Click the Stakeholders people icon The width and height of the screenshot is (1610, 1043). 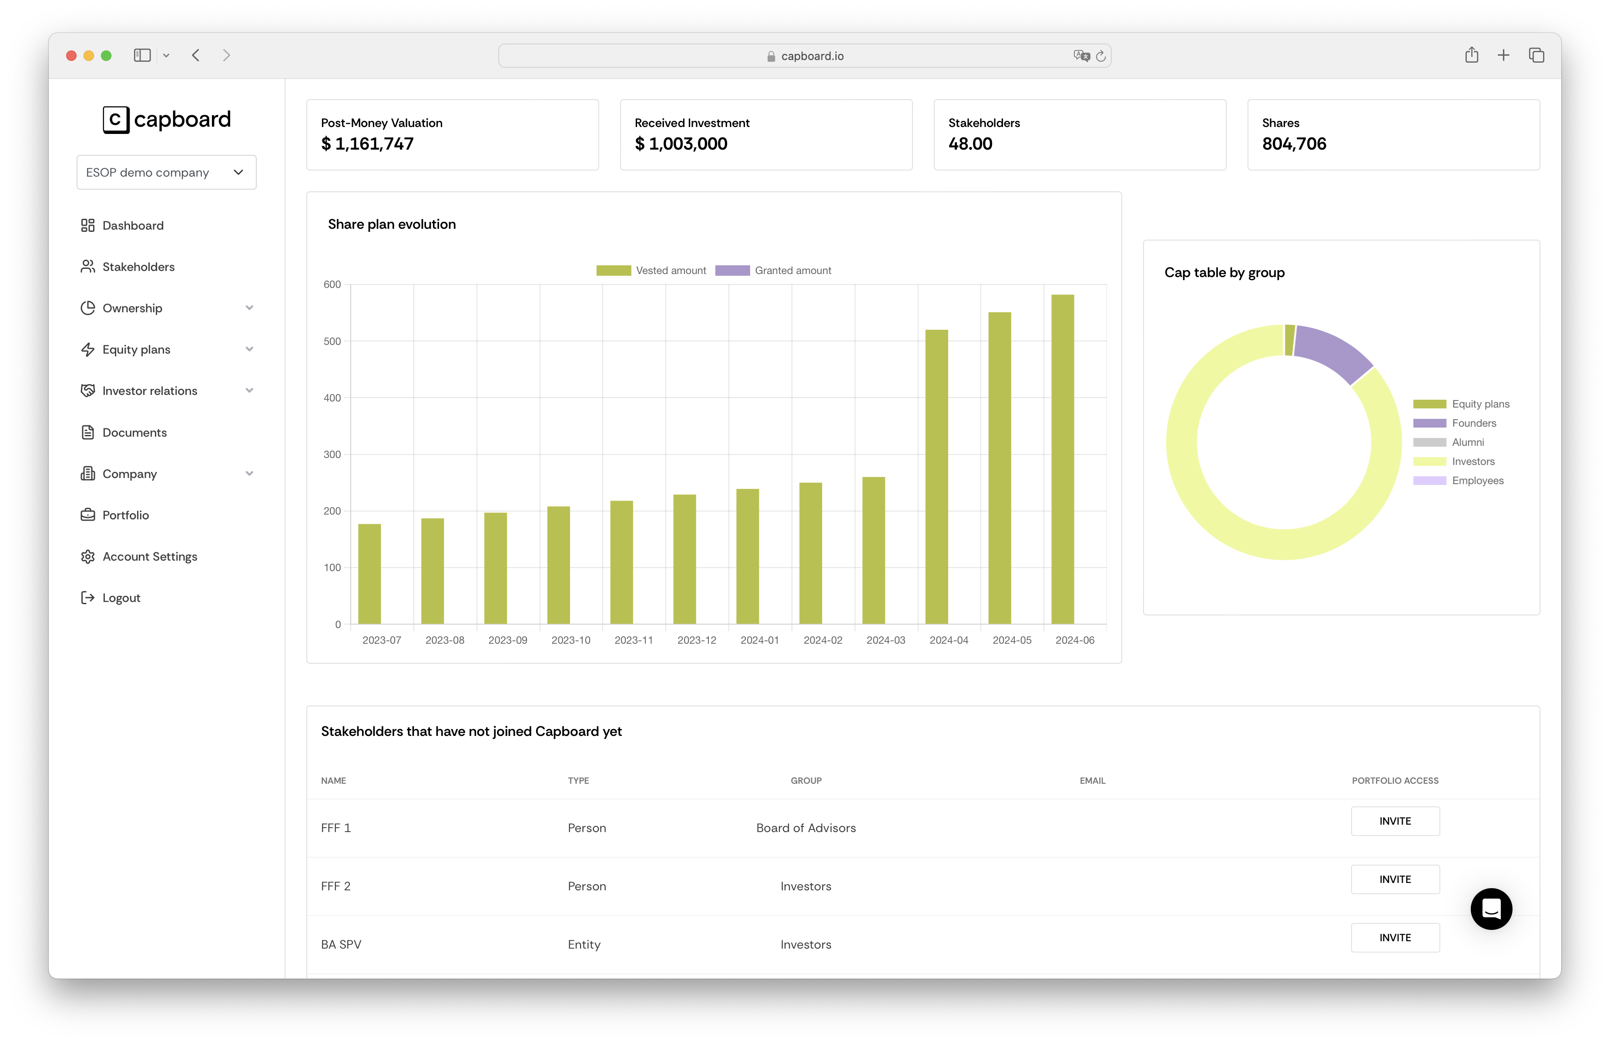(87, 267)
